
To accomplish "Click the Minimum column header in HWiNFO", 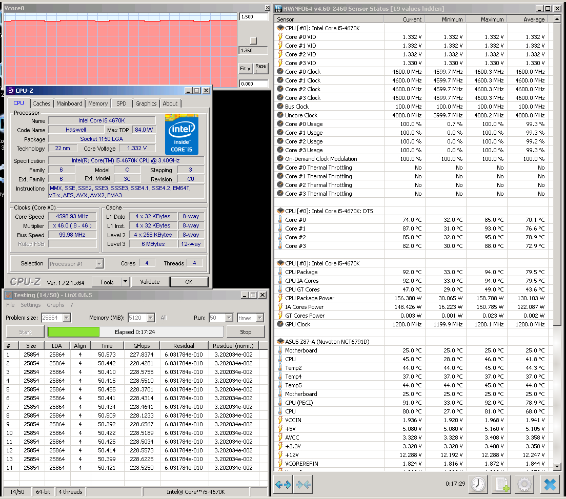I will coord(445,19).
